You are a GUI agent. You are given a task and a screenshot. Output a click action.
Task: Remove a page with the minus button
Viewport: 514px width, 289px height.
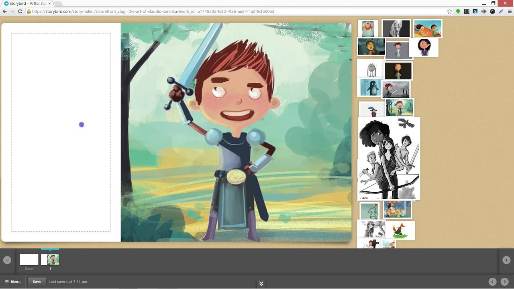pos(7,260)
